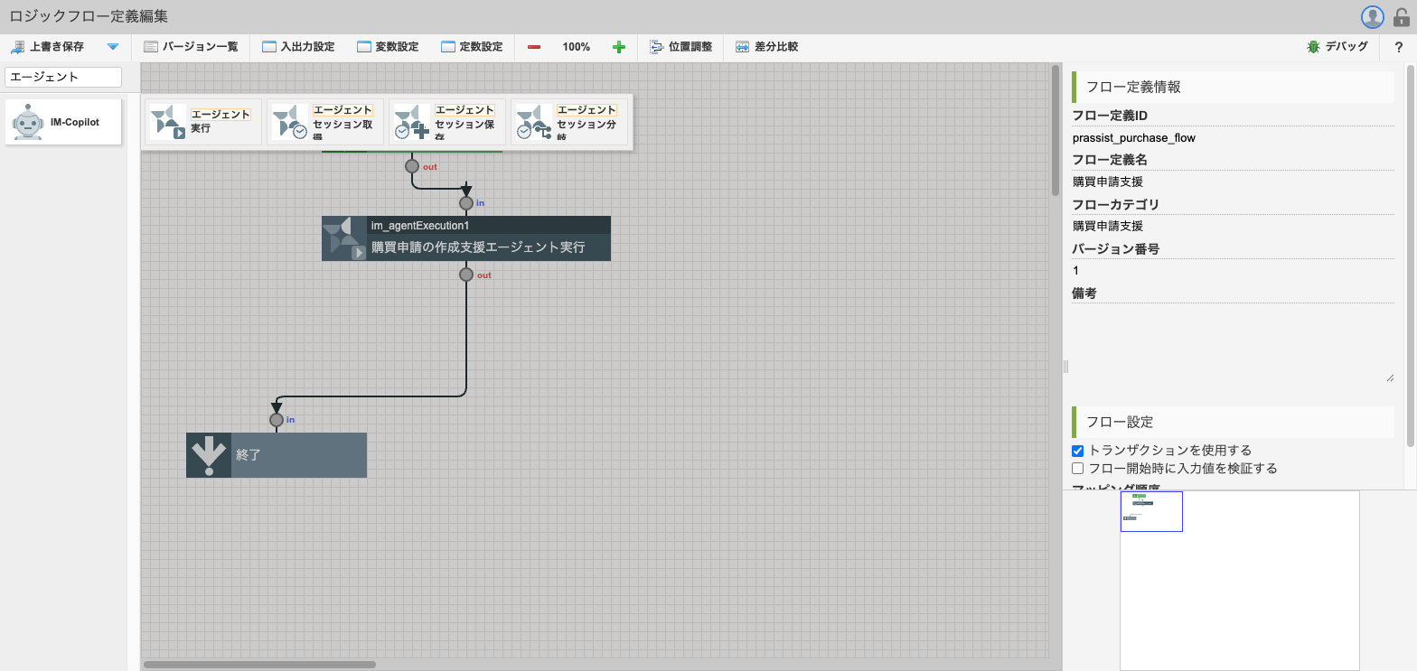The height and width of the screenshot is (671, 1417).
Task: Click the out port of im_agentExecution1
Action: pos(466,275)
